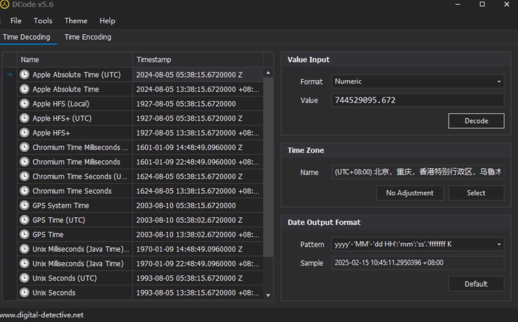Click the Value input field

tap(417, 100)
